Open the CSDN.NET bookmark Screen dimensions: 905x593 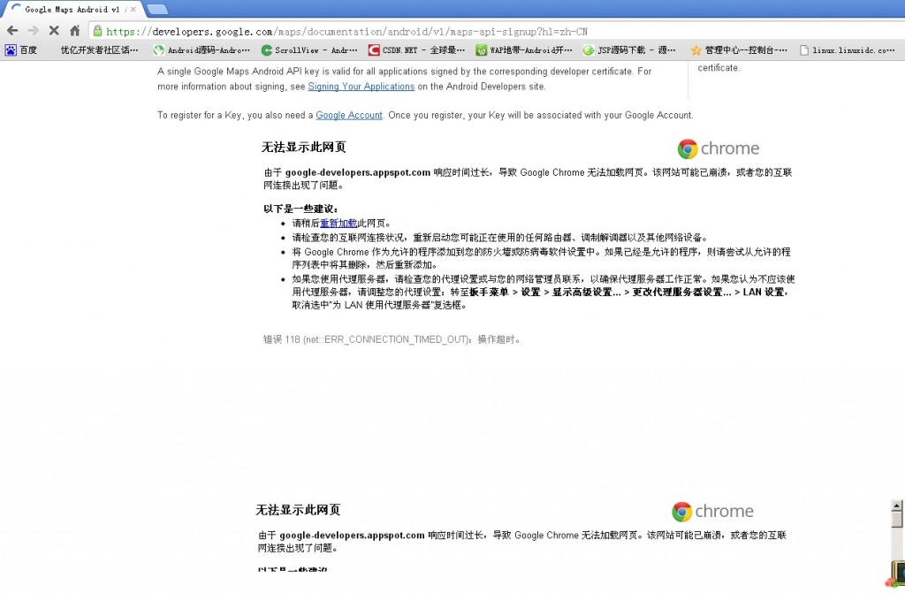pos(417,50)
